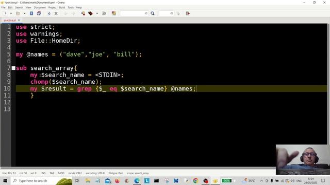
Task: Open the New file template dropdown arrow
Action: (x=11, y=13)
